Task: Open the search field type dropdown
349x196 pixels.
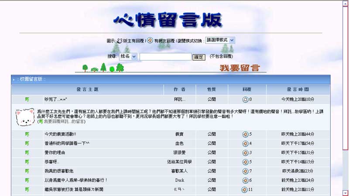Action: 128,57
